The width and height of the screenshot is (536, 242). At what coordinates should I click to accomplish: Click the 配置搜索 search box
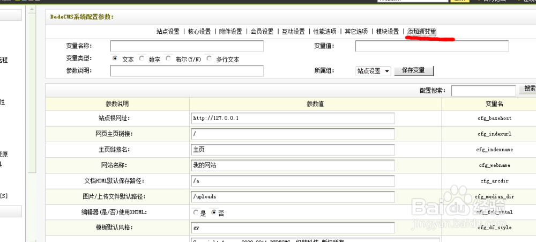483,91
